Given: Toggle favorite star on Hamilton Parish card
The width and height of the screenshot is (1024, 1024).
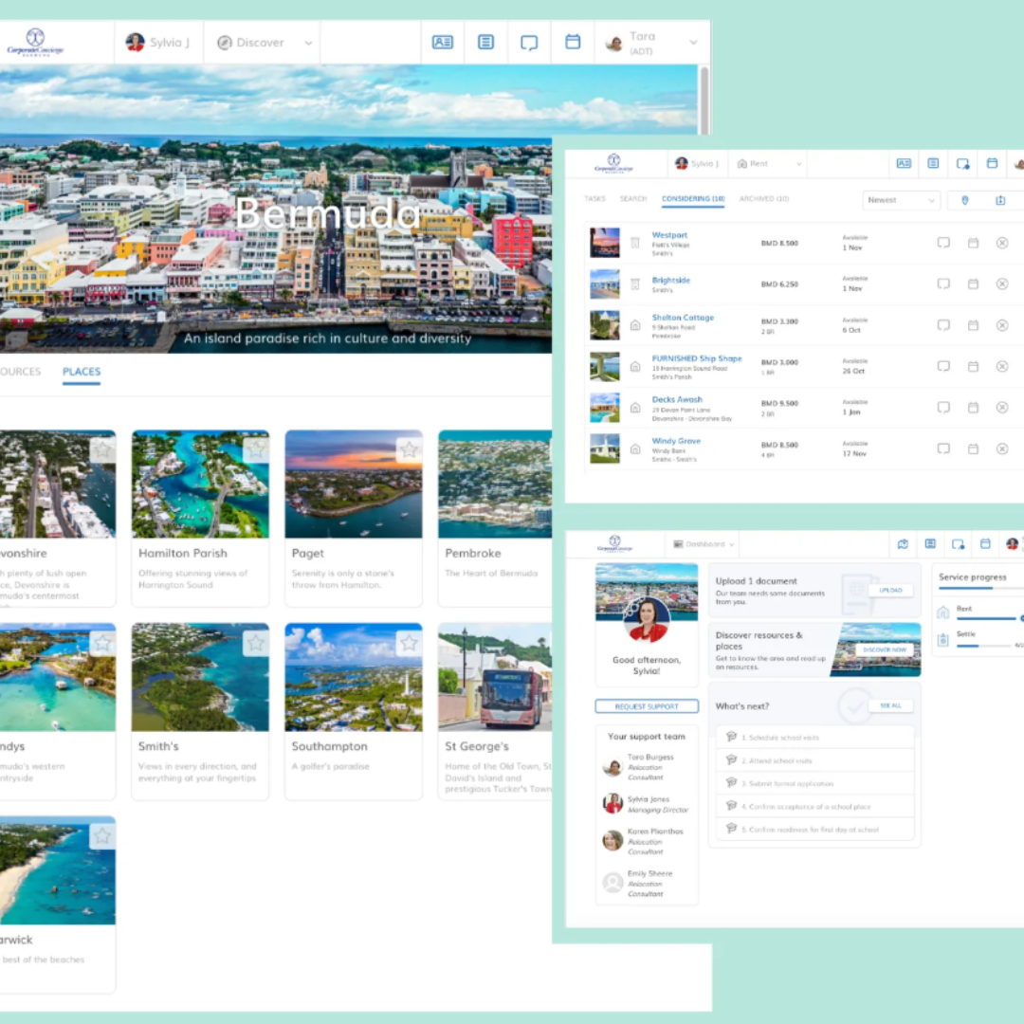Looking at the screenshot, I should pos(255,449).
